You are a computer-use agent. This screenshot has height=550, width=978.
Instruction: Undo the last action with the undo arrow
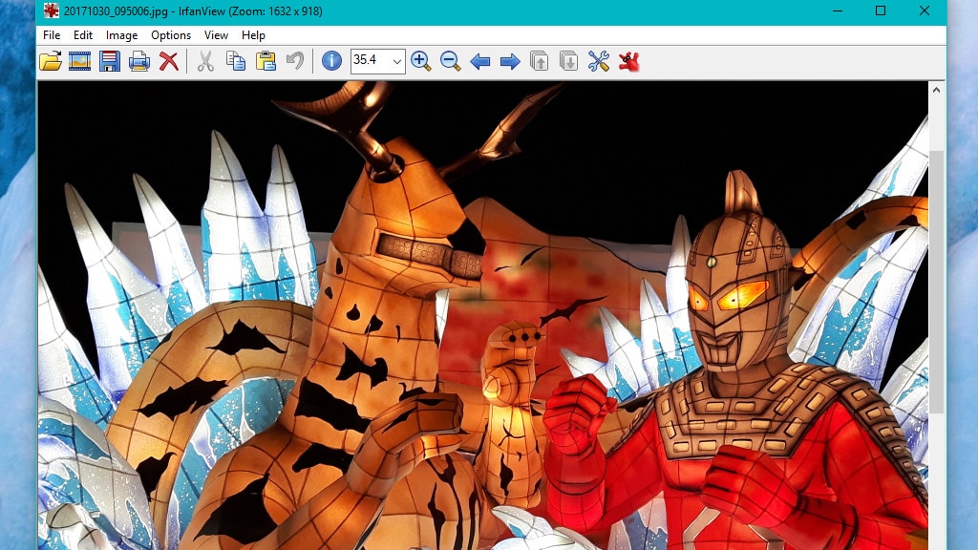[295, 61]
